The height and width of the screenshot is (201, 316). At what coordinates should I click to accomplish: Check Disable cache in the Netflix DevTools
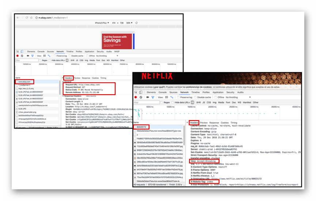click(x=195, y=97)
